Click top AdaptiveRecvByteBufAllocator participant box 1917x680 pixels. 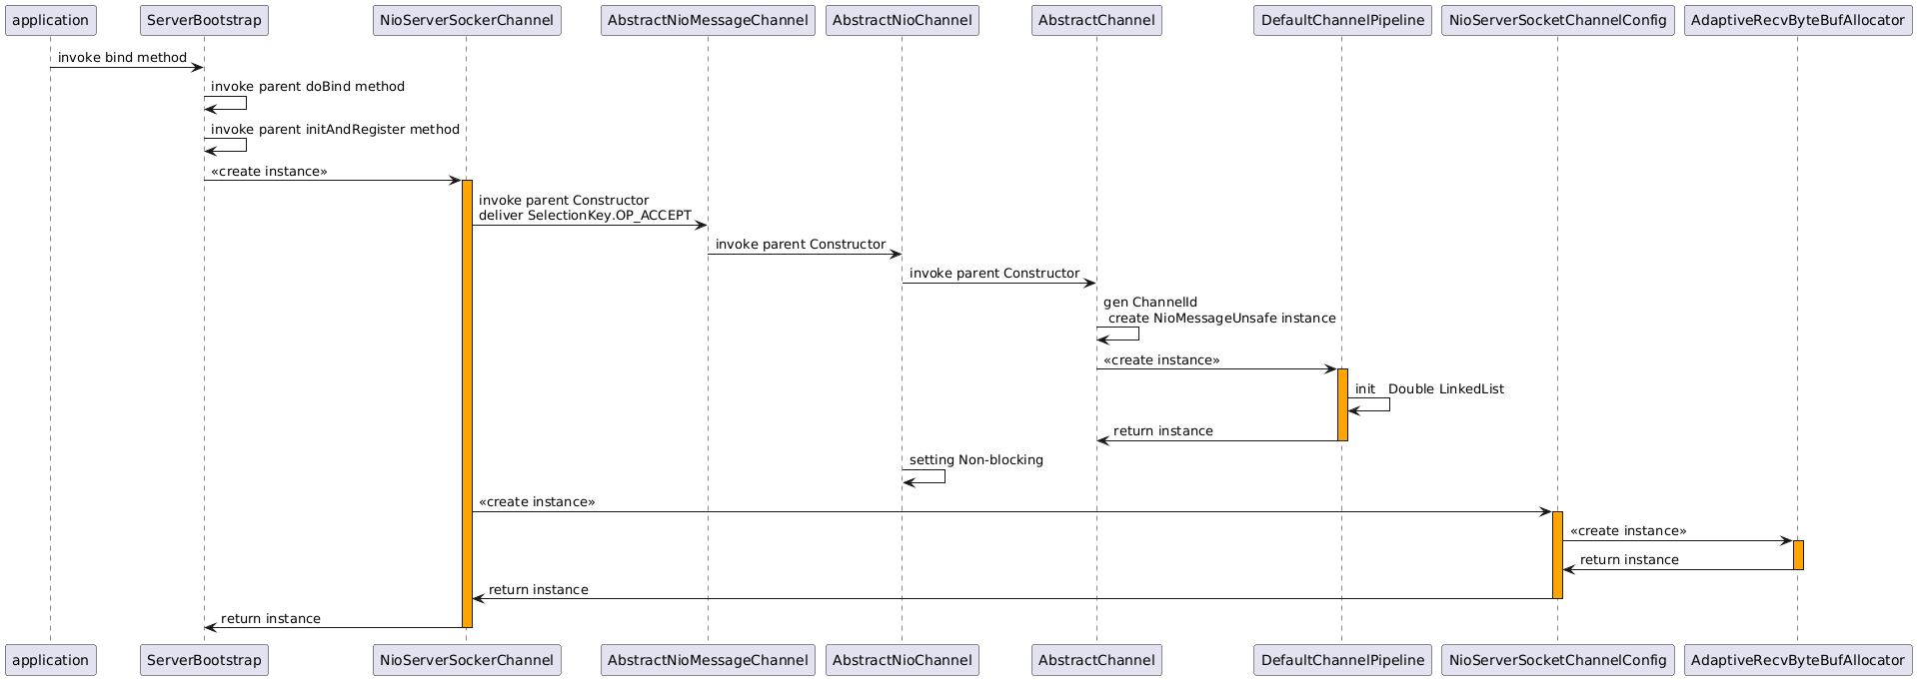(x=1797, y=20)
